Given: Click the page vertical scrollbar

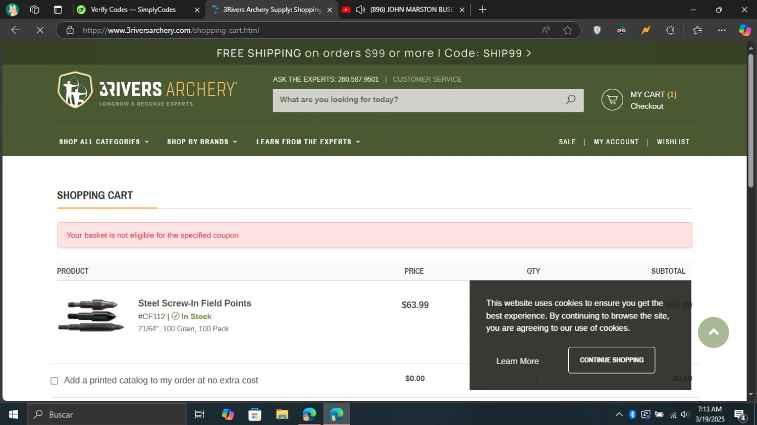Looking at the screenshot, I should [751, 121].
